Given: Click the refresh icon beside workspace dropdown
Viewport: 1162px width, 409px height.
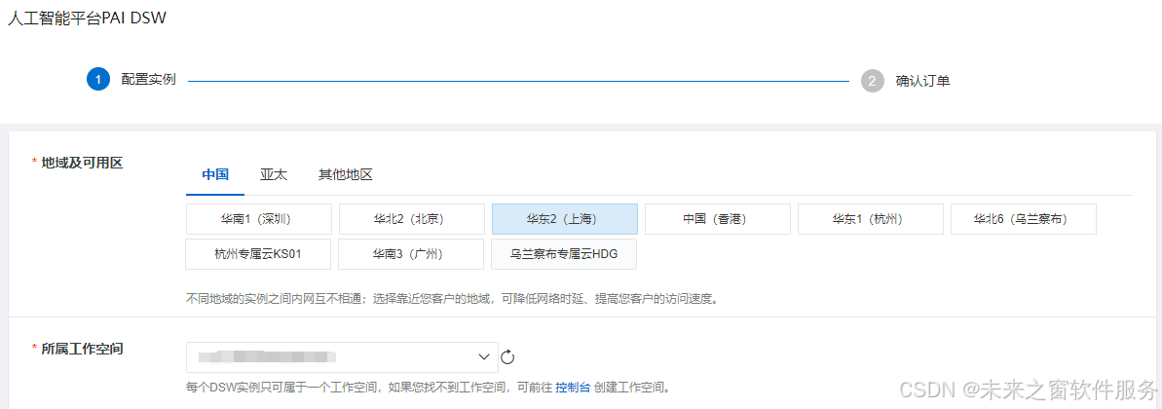Looking at the screenshot, I should click(x=507, y=357).
